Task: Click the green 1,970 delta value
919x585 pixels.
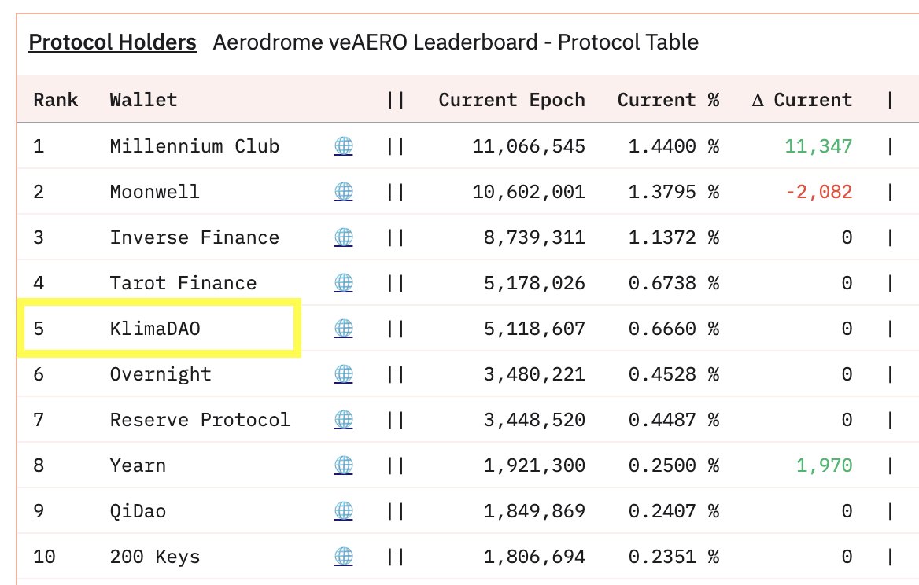Action: pos(824,466)
